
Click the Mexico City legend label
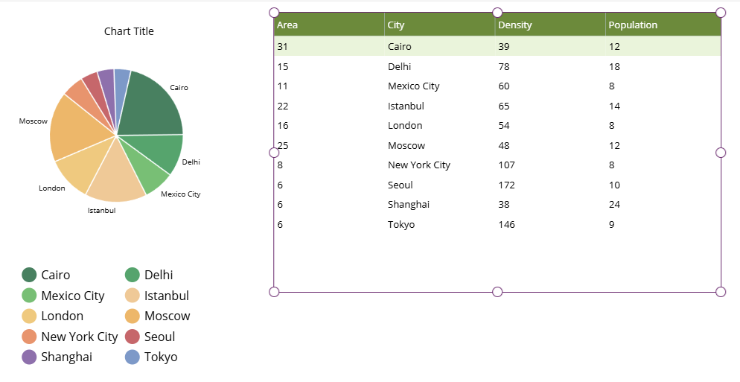[73, 296]
